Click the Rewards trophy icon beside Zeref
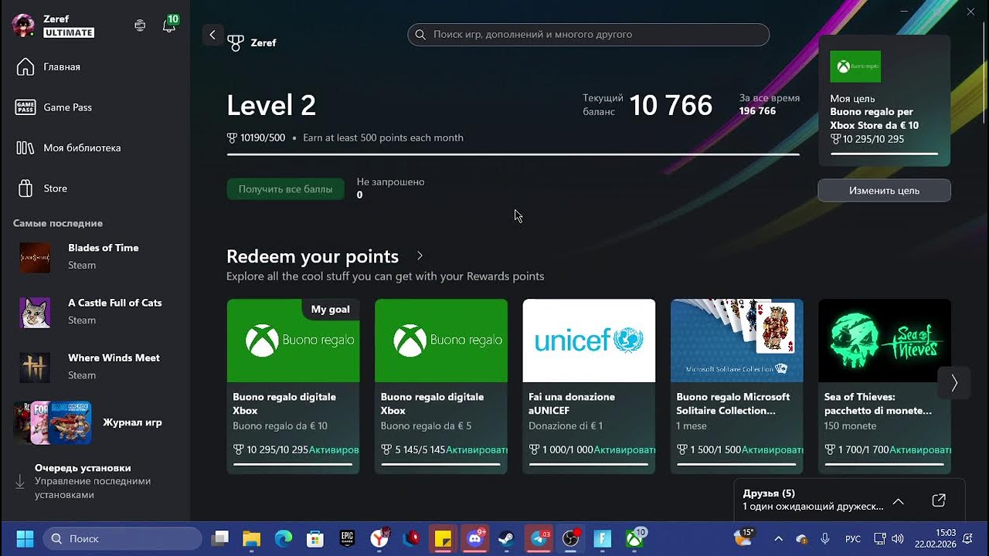The height and width of the screenshot is (556, 989). click(236, 43)
